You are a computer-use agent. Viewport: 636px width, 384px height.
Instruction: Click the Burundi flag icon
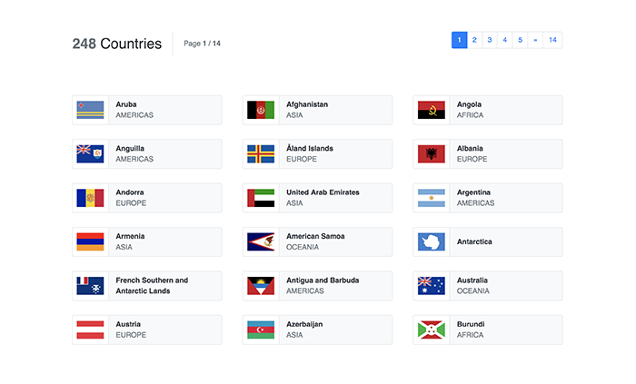pos(431,330)
